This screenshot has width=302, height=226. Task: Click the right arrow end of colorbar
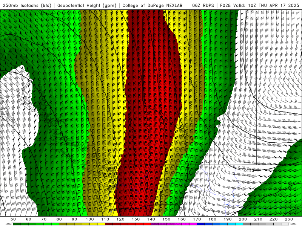coord(293,224)
